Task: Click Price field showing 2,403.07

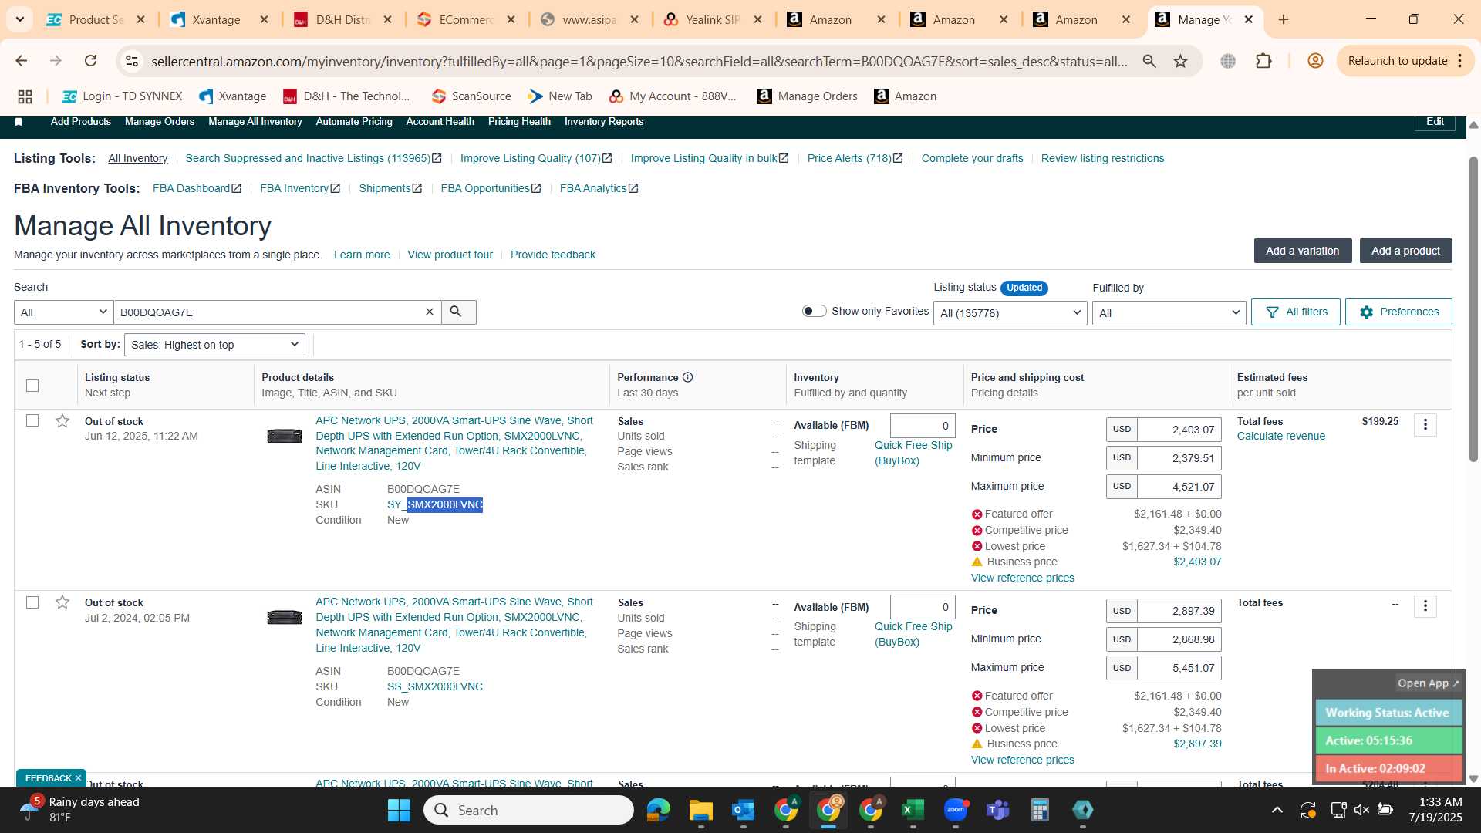Action: 1179,430
